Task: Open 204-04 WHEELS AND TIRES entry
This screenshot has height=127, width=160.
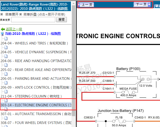Action: 34,43
